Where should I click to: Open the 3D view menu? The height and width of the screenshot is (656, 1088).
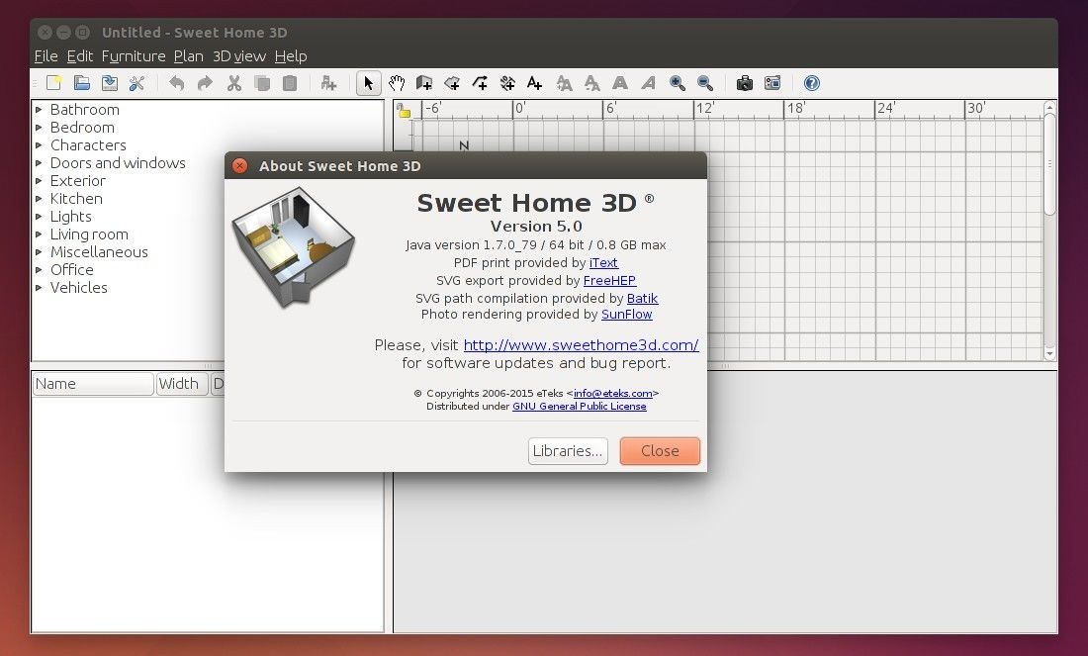click(x=239, y=56)
